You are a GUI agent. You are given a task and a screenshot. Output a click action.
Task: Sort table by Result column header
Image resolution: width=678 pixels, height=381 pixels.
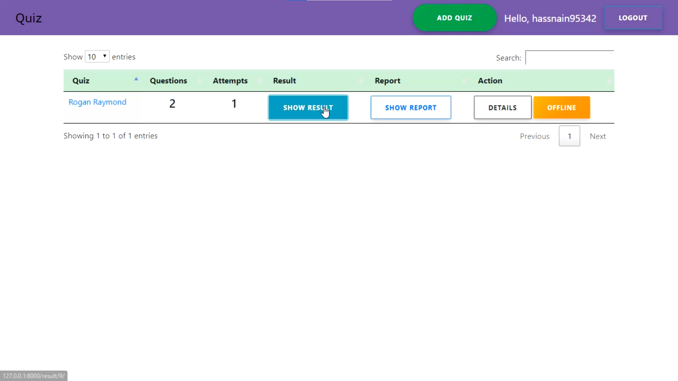coord(285,81)
